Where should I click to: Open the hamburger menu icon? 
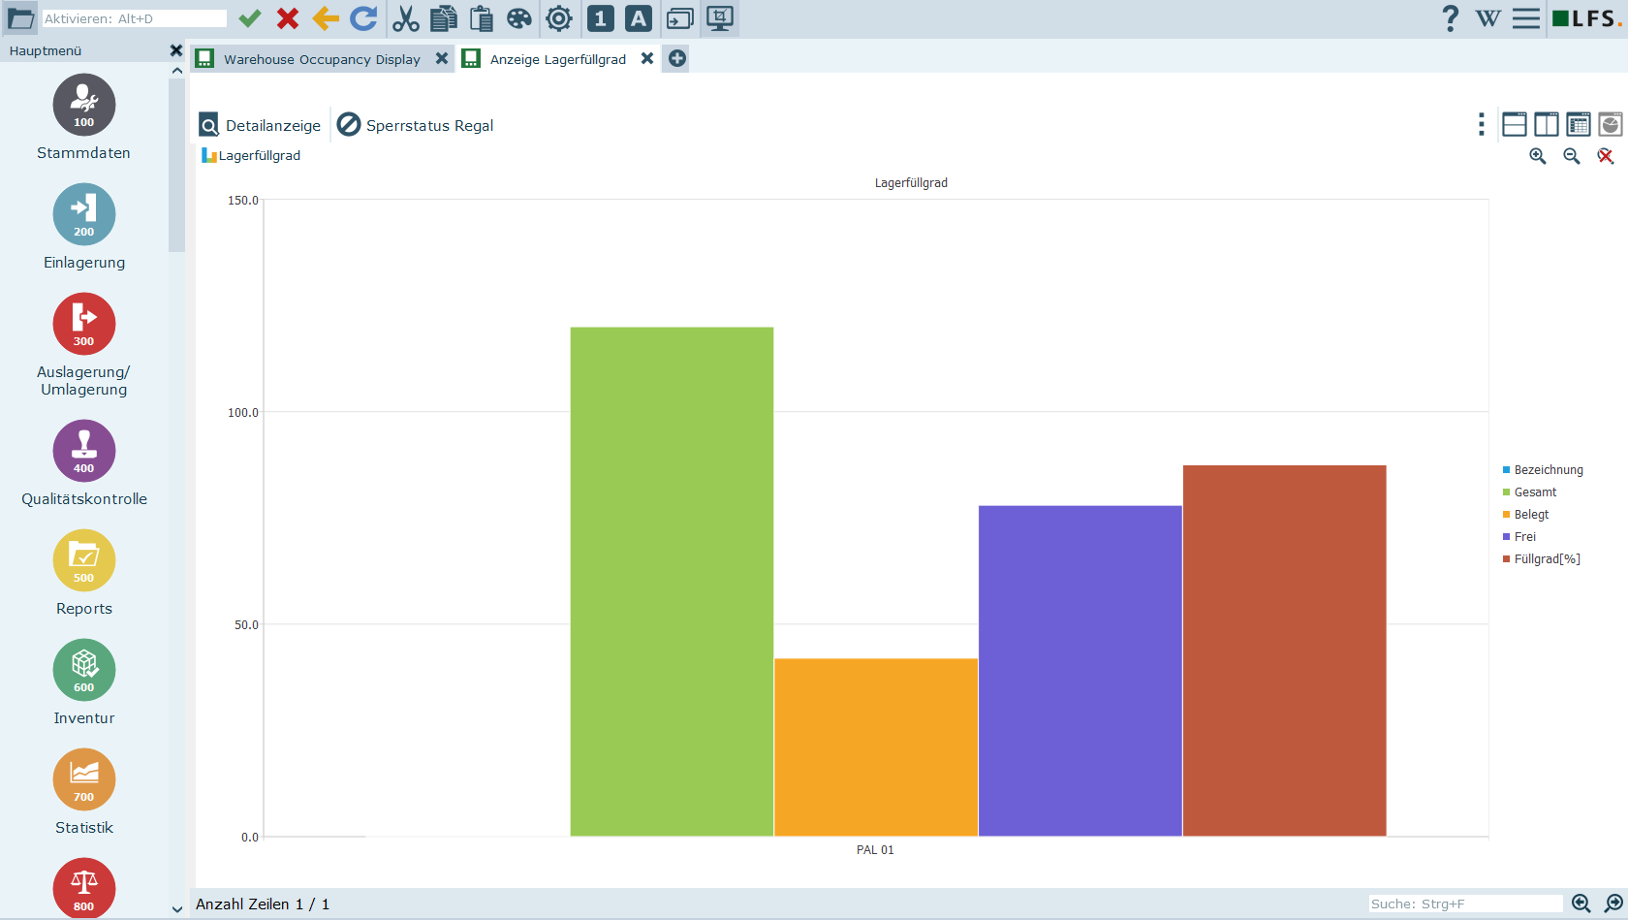coord(1526,18)
